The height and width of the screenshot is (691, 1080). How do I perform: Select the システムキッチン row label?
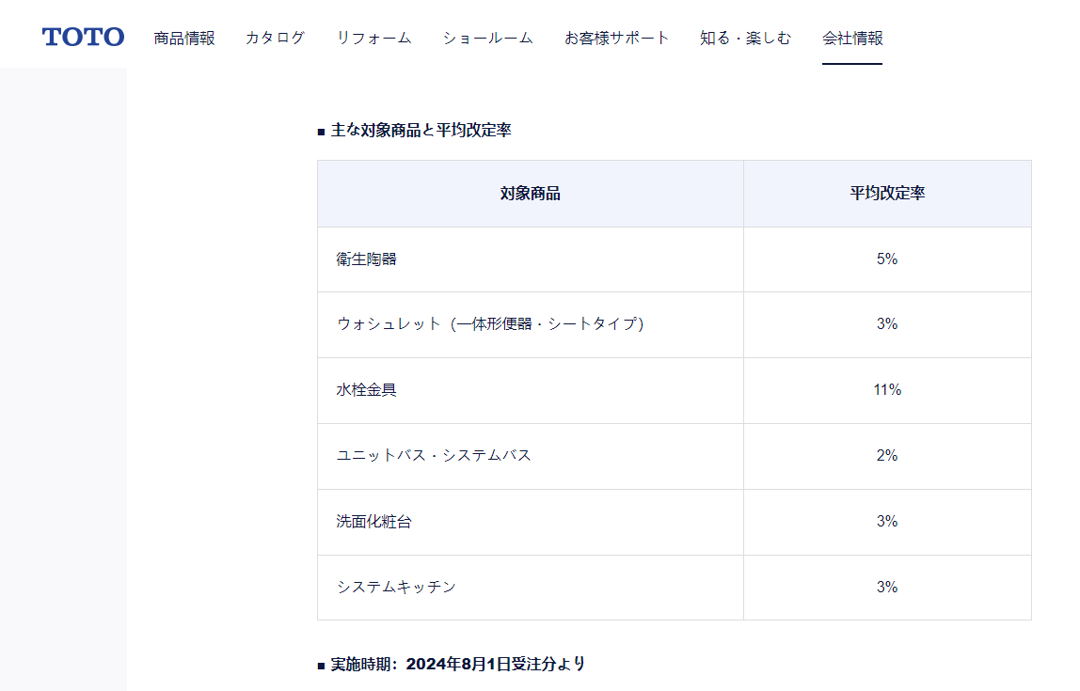(x=396, y=588)
